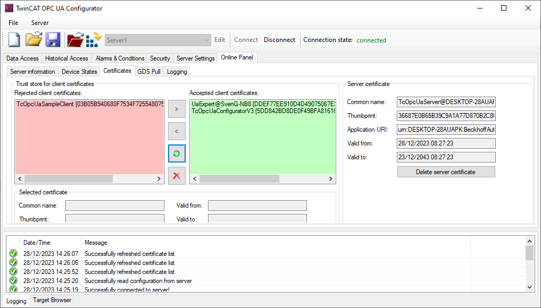Open the File menu

tap(13, 23)
